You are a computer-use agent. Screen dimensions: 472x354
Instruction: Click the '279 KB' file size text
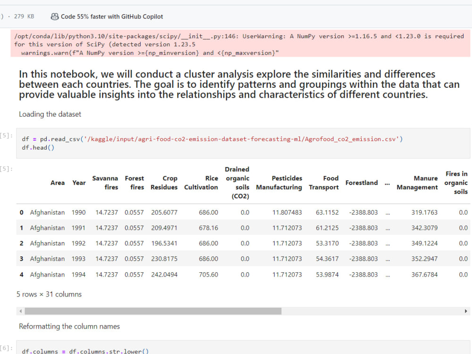tap(24, 16)
